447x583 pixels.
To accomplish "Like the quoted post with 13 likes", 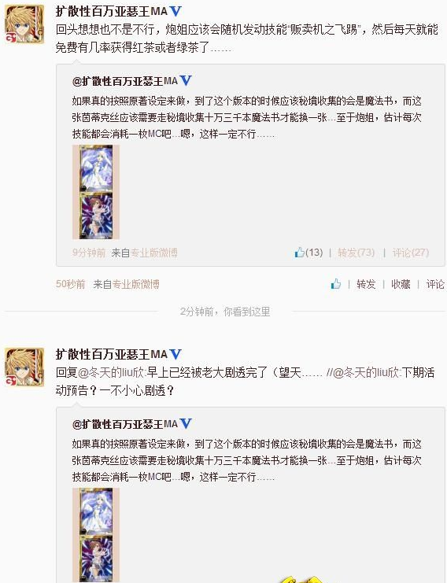I will [x=308, y=253].
